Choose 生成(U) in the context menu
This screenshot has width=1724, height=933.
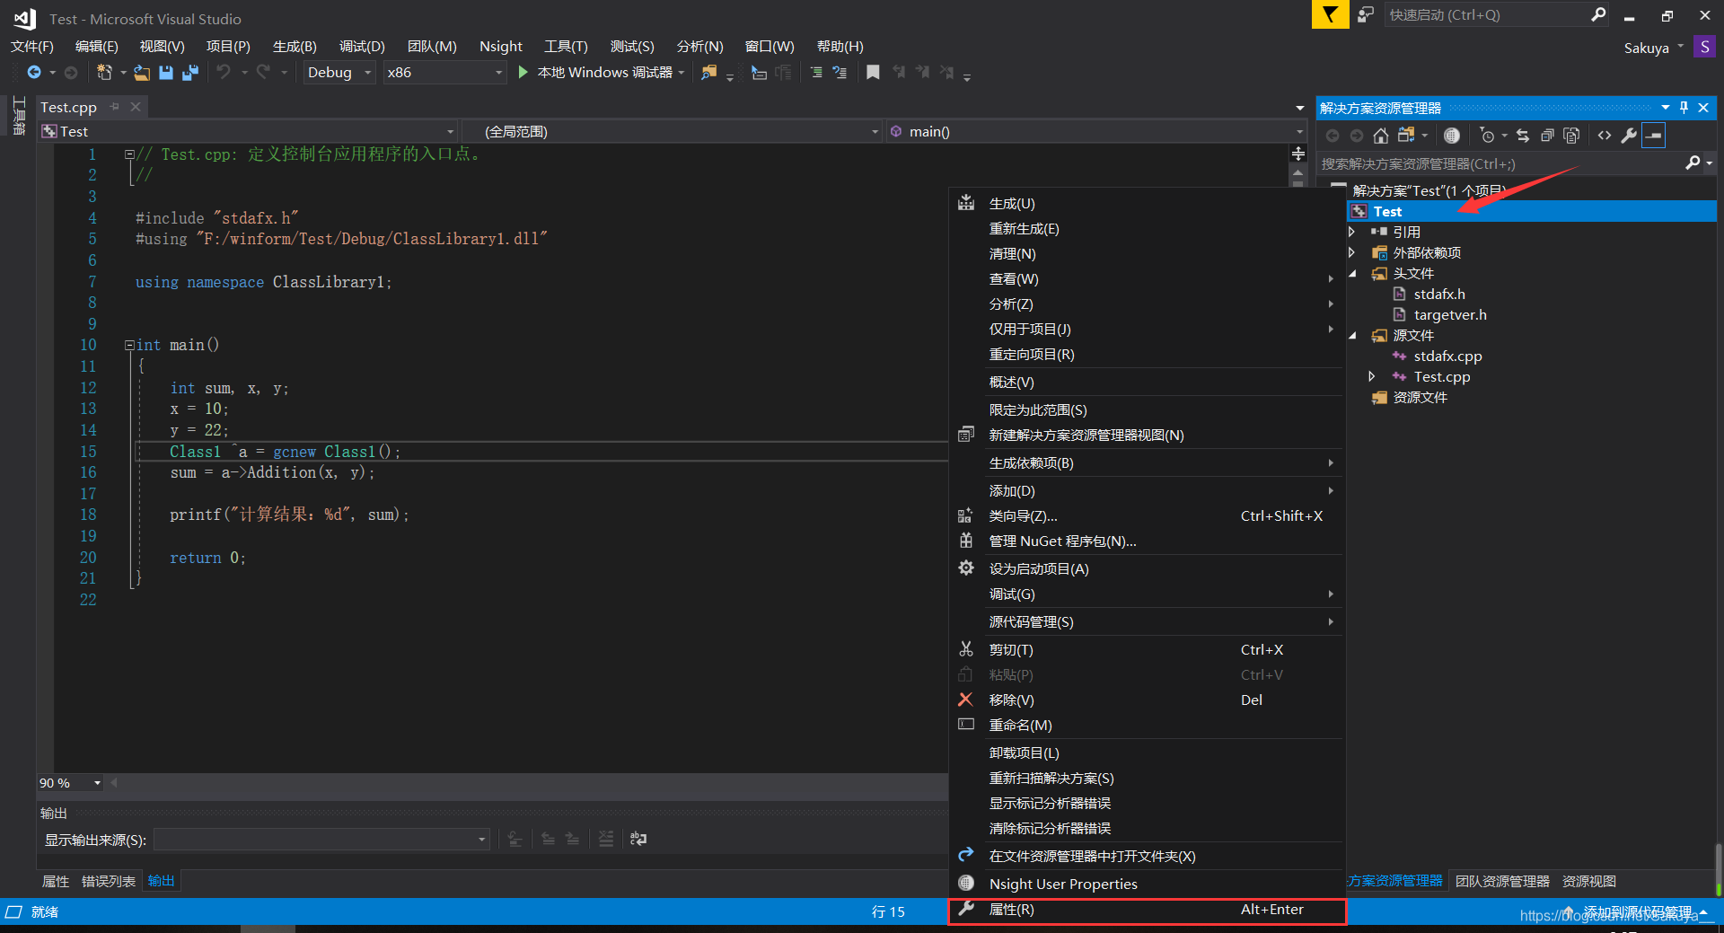click(x=1148, y=204)
